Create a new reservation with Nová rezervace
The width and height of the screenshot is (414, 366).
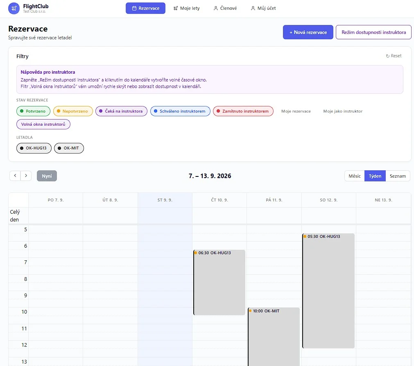[308, 32]
